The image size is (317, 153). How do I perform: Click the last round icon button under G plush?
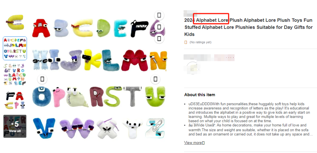click(159, 38)
